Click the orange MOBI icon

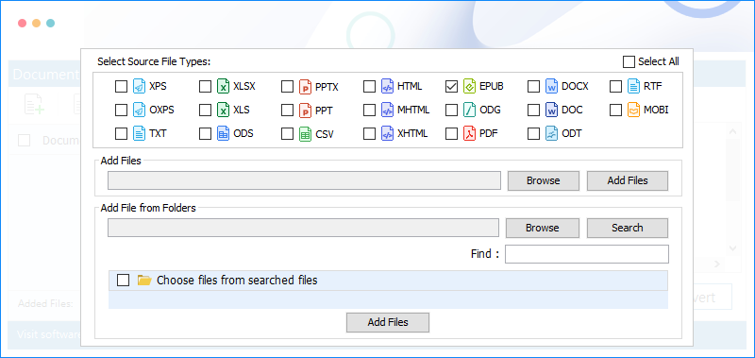coord(633,110)
